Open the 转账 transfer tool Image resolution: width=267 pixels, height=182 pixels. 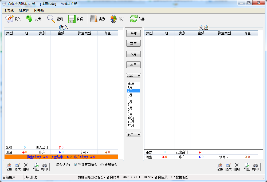coord(138,19)
